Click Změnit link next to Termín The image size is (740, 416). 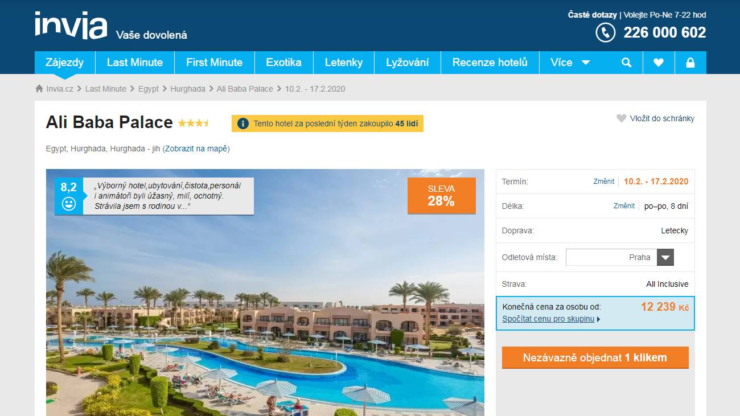[x=604, y=182]
